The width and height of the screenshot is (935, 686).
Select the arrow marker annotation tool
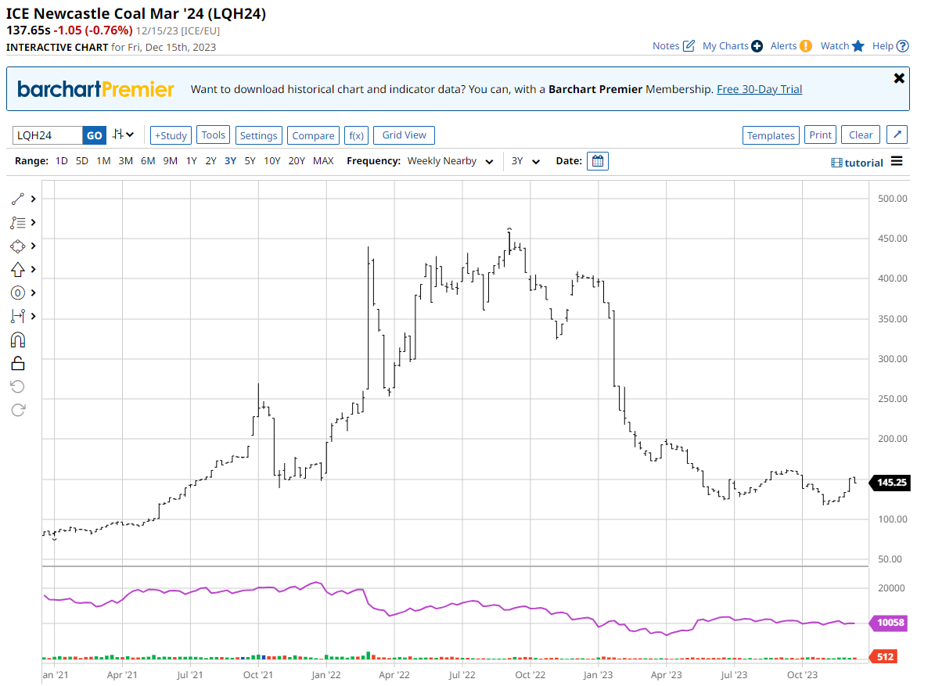[18, 269]
